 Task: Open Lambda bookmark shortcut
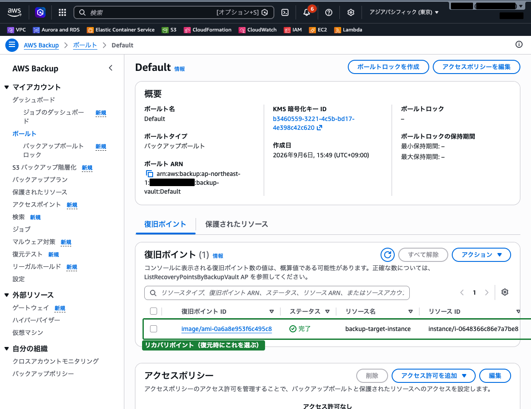pos(348,30)
